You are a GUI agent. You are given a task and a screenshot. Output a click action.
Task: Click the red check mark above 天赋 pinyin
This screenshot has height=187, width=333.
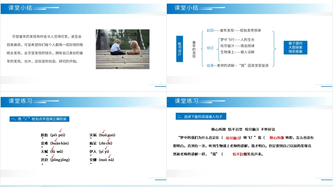[x=53, y=148]
